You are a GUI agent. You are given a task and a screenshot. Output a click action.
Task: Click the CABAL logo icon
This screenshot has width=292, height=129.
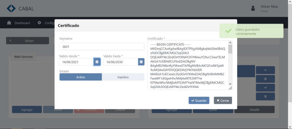click(11, 8)
